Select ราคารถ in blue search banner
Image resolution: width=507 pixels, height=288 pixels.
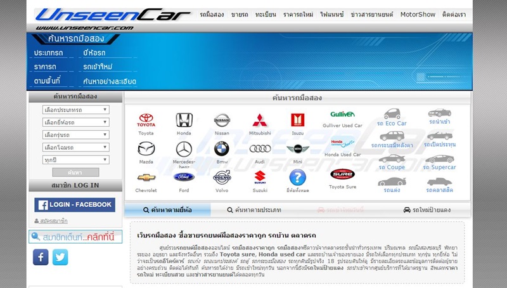pyautogui.click(x=45, y=67)
